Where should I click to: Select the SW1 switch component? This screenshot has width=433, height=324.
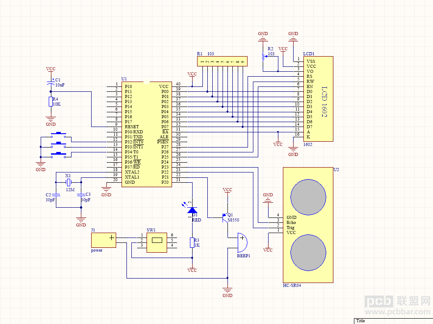point(156,242)
